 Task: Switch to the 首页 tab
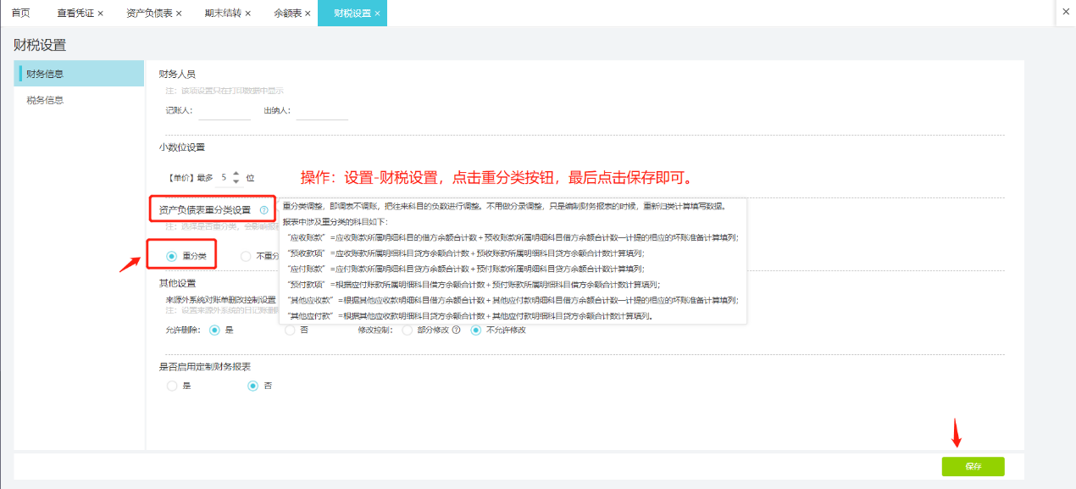coord(20,14)
